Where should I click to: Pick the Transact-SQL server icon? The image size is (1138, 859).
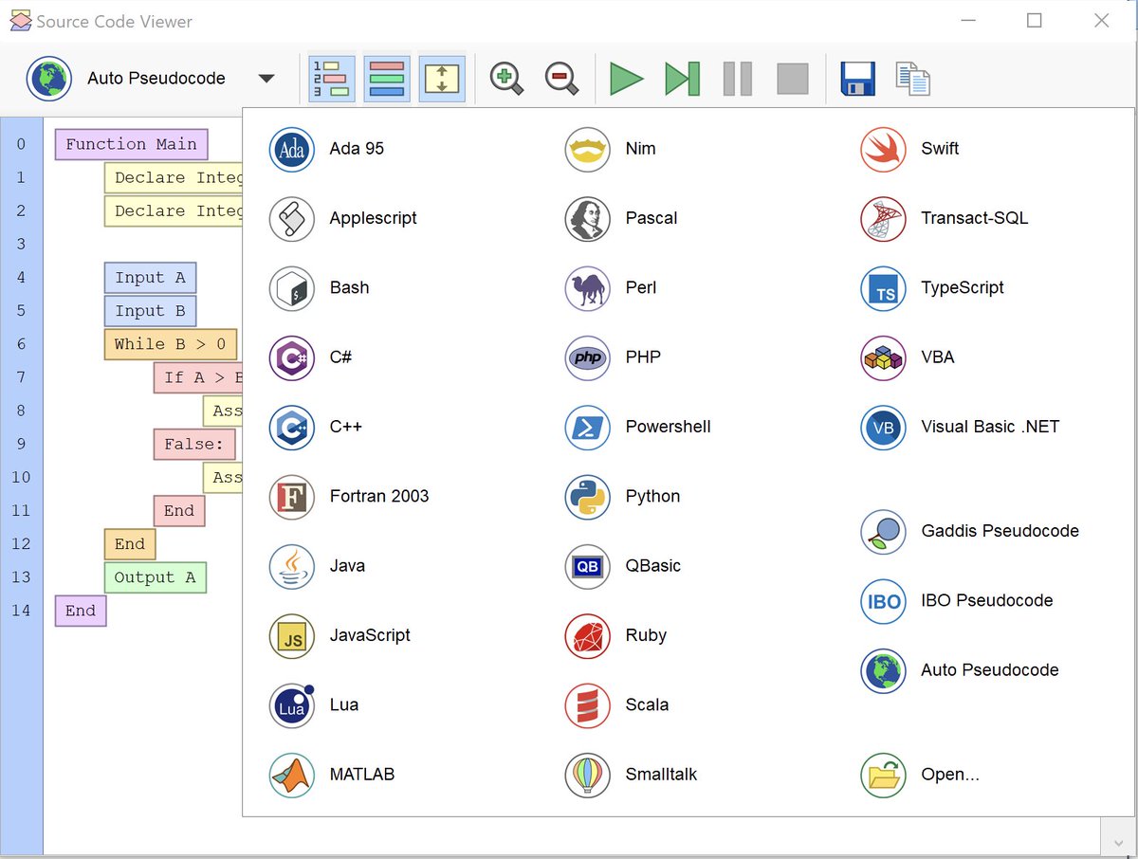click(x=883, y=218)
